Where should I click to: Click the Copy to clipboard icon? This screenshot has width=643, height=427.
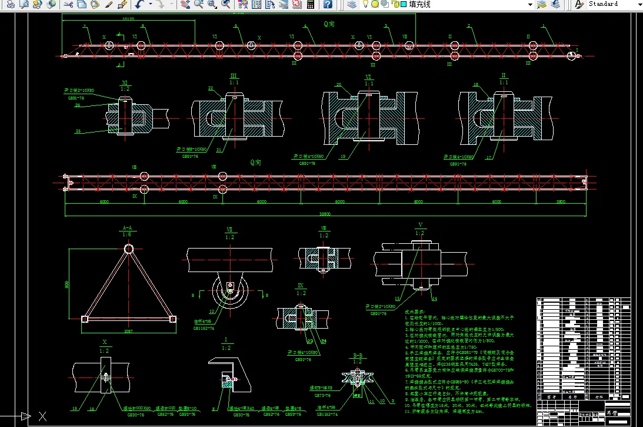click(82, 4)
